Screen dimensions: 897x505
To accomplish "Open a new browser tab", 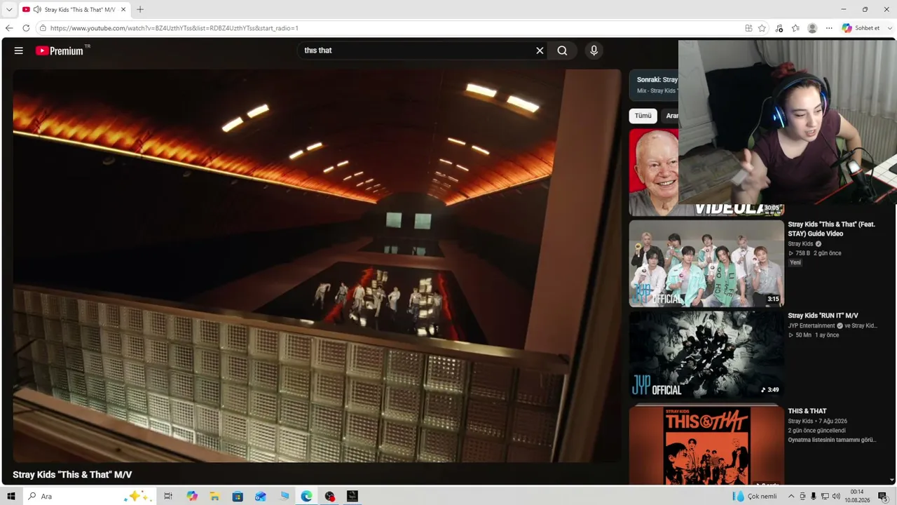I will (x=140, y=10).
